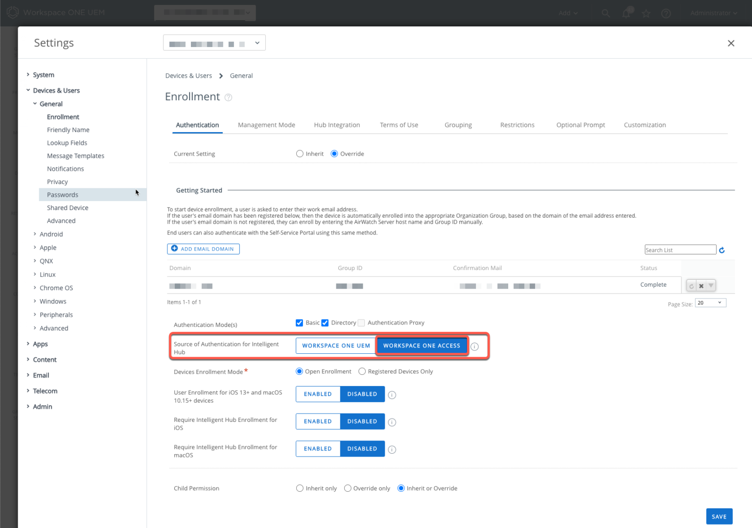The image size is (752, 528).
Task: Open the Page Size dropdown
Action: tap(710, 302)
